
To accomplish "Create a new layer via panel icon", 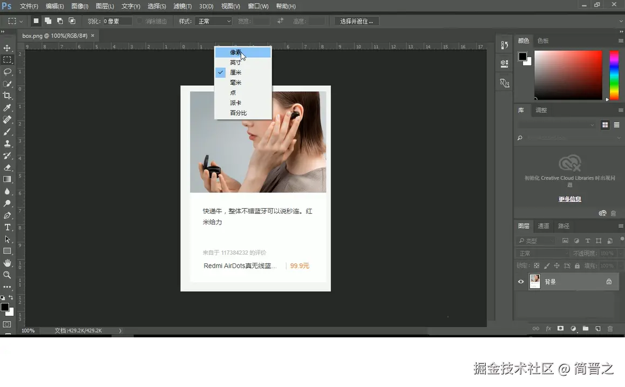I will (x=597, y=328).
